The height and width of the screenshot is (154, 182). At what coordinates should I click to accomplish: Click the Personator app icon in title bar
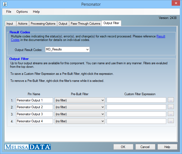(x=5, y=4)
